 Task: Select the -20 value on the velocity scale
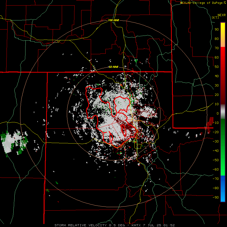pyautogui.click(x=216, y=132)
